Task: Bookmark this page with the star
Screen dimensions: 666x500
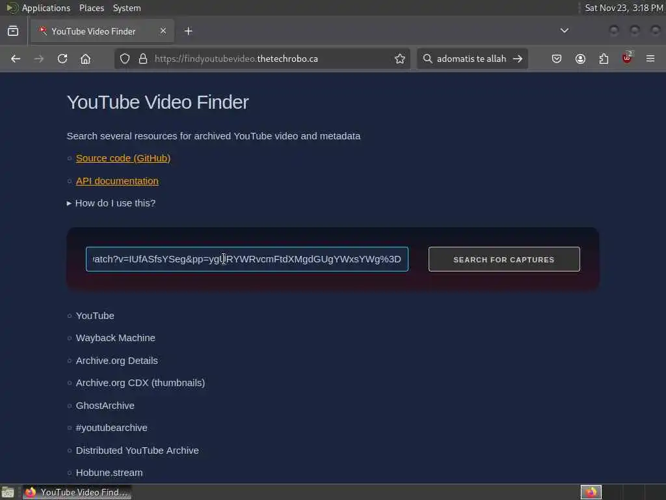Action: click(400, 59)
